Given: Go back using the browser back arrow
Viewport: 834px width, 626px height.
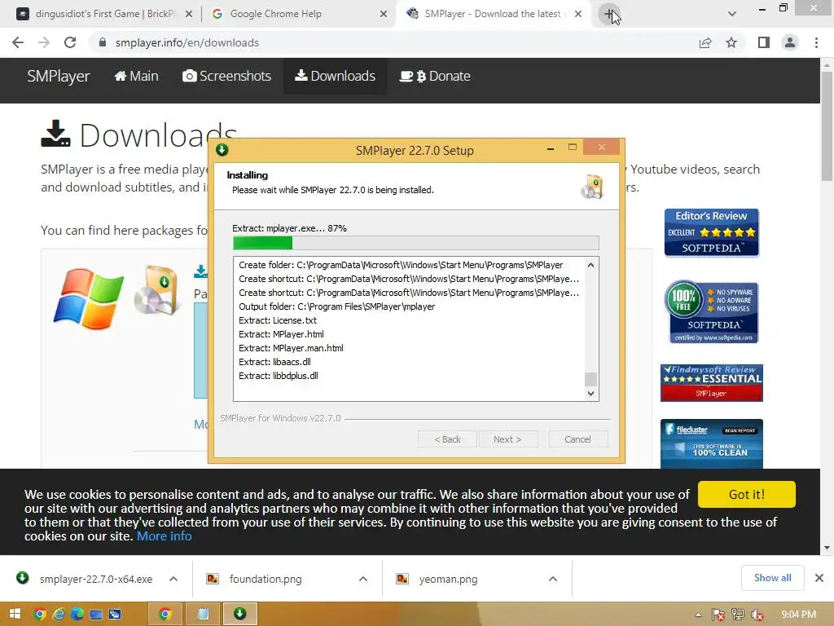Looking at the screenshot, I should pyautogui.click(x=18, y=42).
